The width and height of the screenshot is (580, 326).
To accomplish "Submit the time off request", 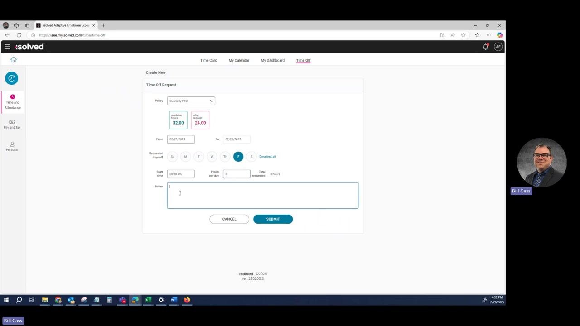I will [273, 219].
